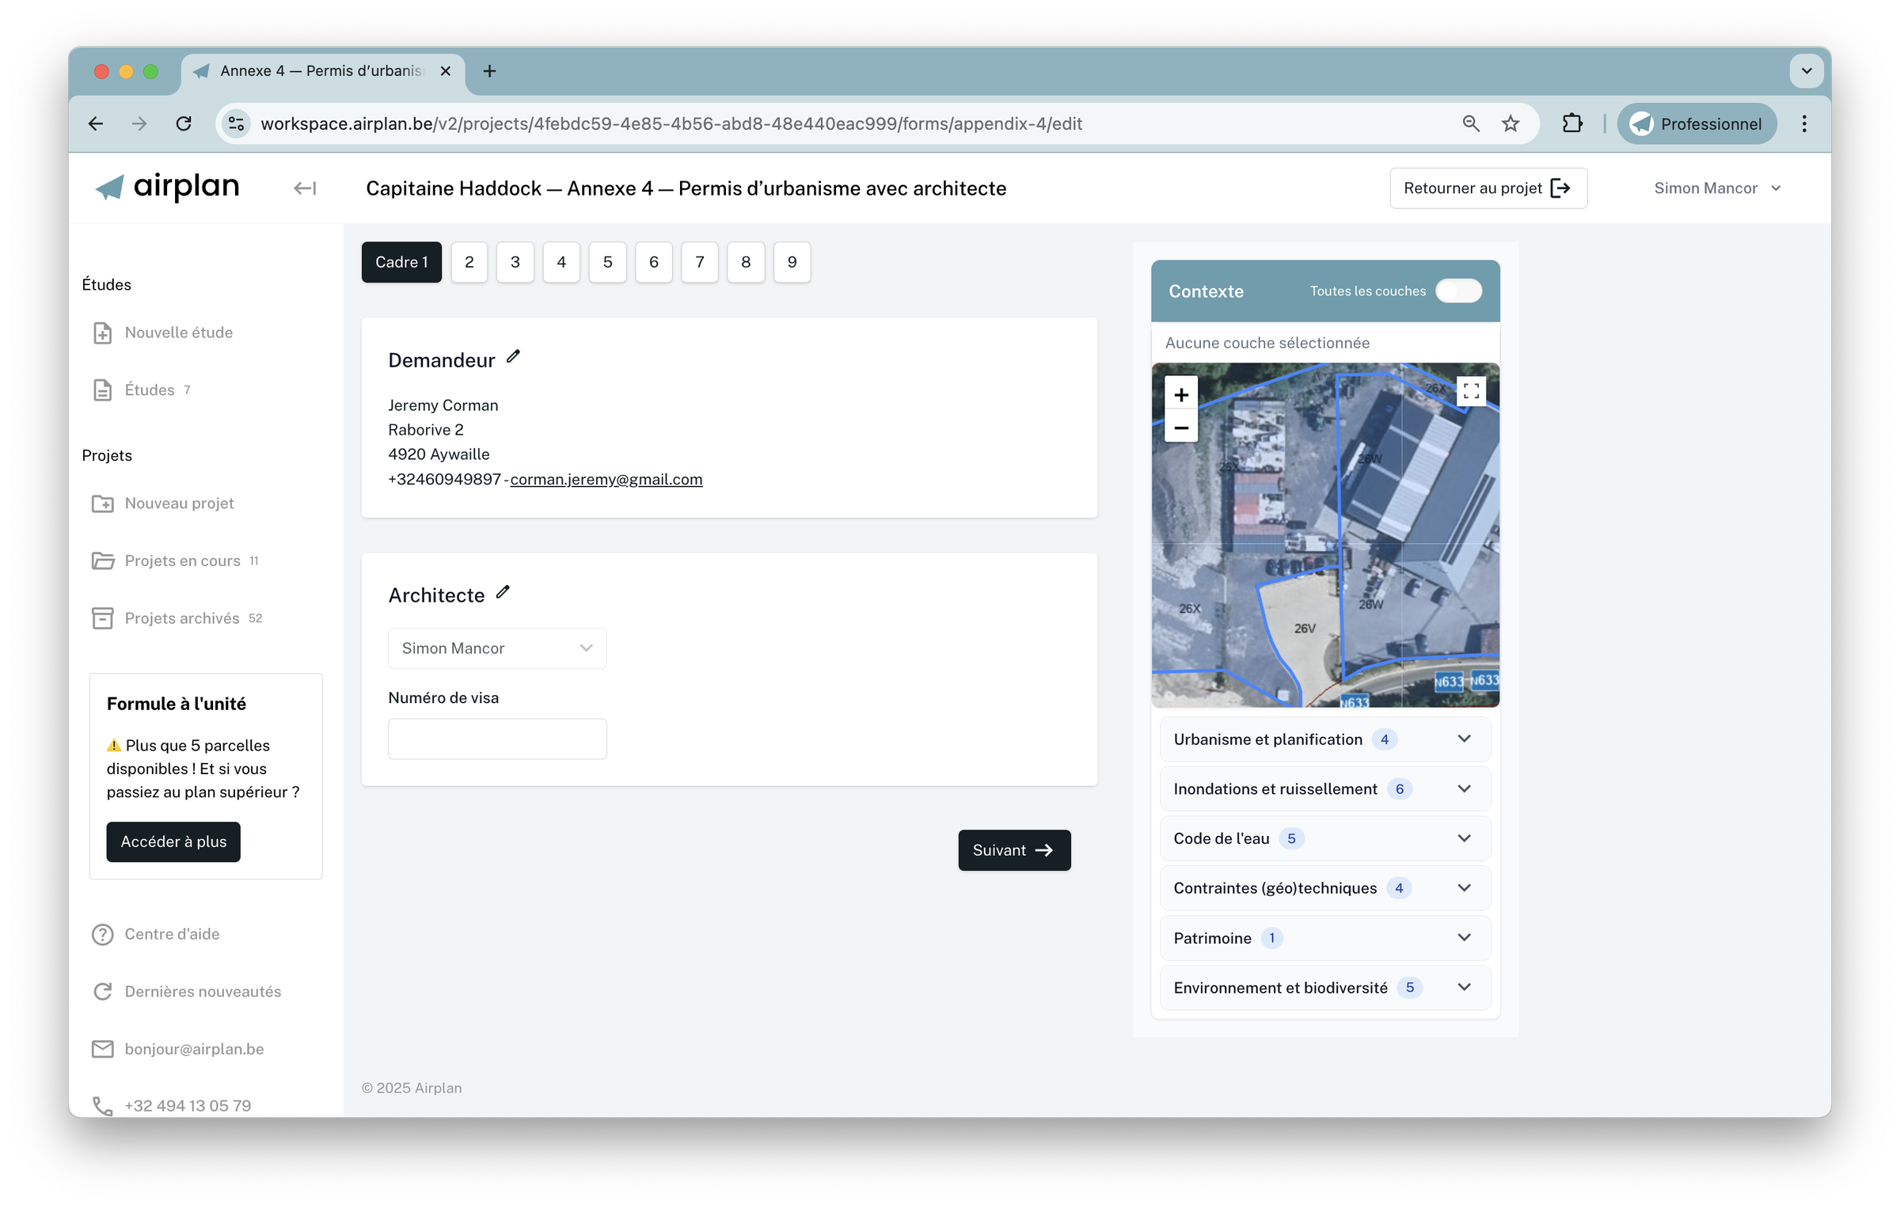Switch to Cadre tab 5

coord(607,262)
